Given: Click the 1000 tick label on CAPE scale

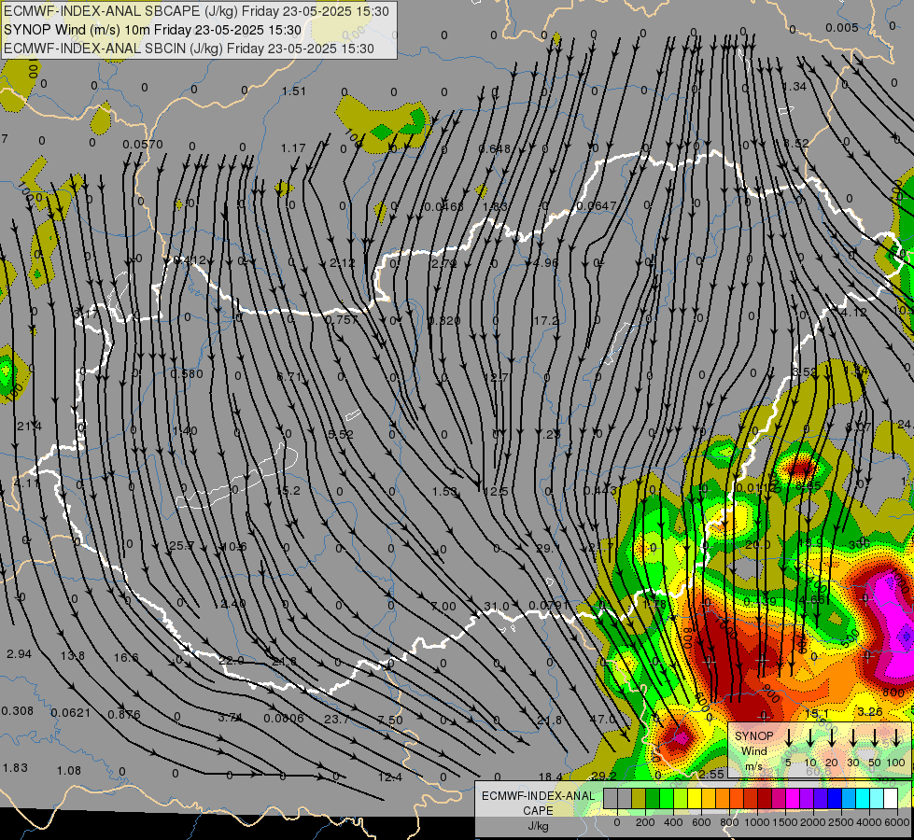Looking at the screenshot, I should [757, 822].
